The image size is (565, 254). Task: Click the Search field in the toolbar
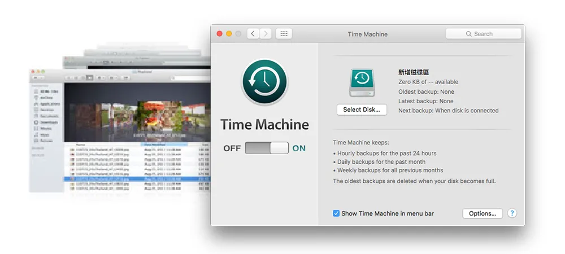[x=483, y=34]
